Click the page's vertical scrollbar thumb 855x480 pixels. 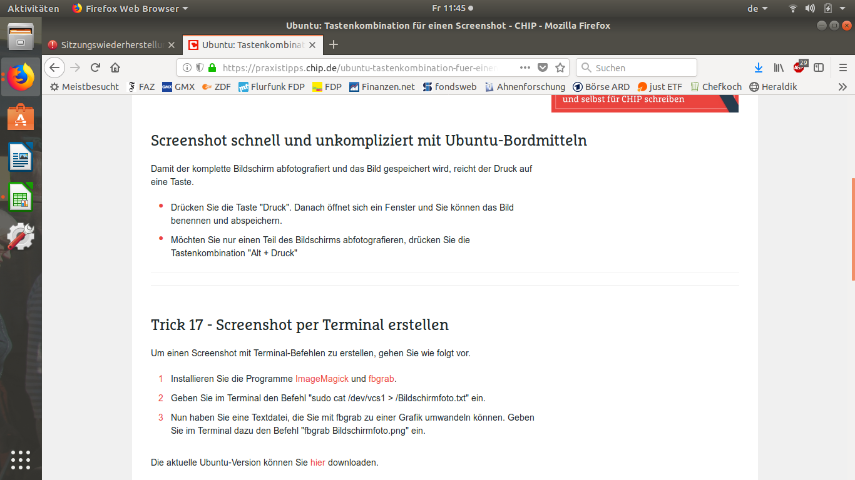pyautogui.click(x=852, y=229)
